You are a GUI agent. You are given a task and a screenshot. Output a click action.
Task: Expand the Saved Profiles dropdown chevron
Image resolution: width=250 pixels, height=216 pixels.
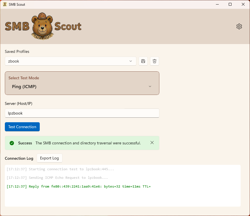131,61
